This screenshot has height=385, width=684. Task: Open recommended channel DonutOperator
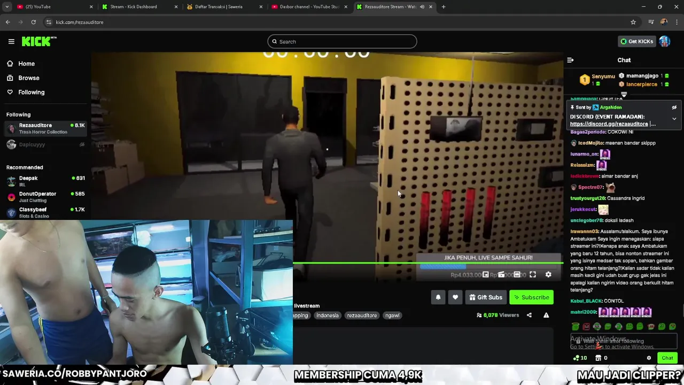(45, 197)
